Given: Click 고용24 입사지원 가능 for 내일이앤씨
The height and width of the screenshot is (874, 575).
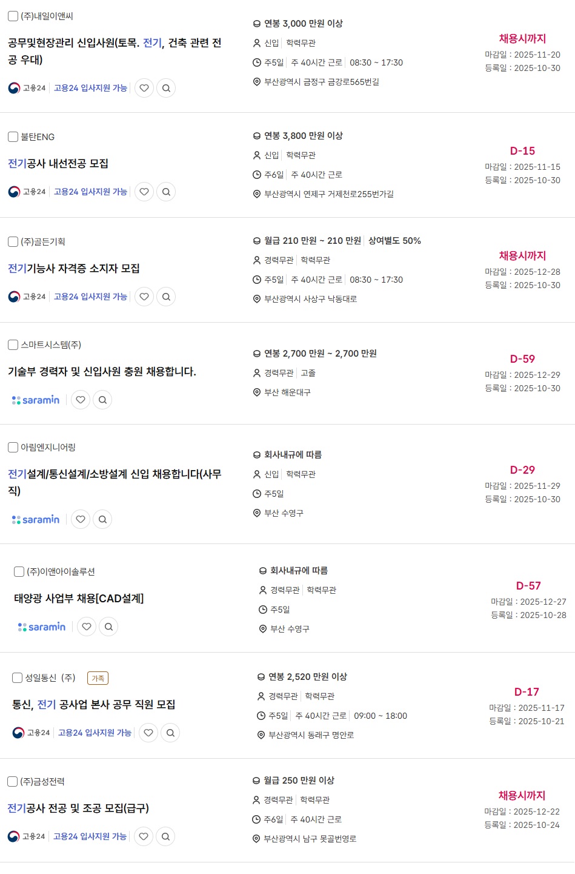Looking at the screenshot, I should [x=90, y=88].
